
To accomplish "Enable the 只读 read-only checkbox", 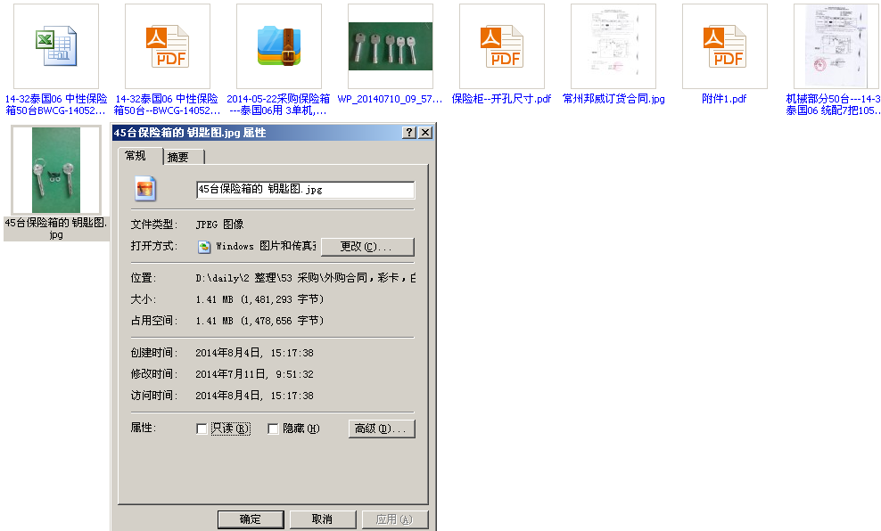I will [x=202, y=429].
